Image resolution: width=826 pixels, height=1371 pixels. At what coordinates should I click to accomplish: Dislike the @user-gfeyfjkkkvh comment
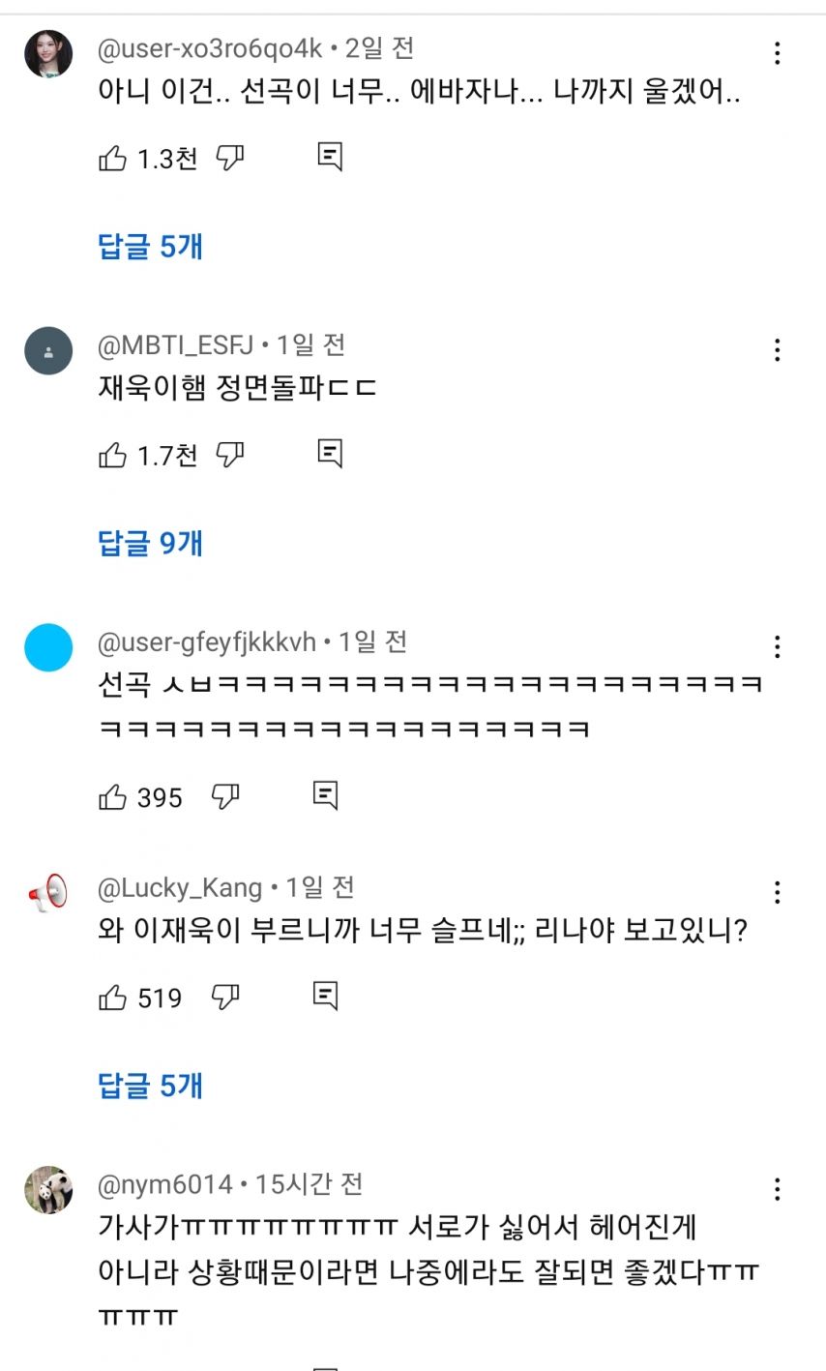[225, 797]
